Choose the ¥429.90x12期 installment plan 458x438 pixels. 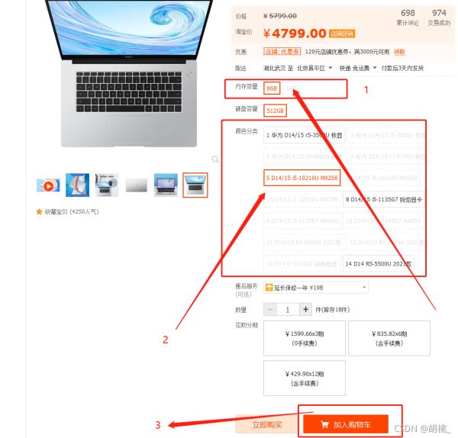pos(305,378)
